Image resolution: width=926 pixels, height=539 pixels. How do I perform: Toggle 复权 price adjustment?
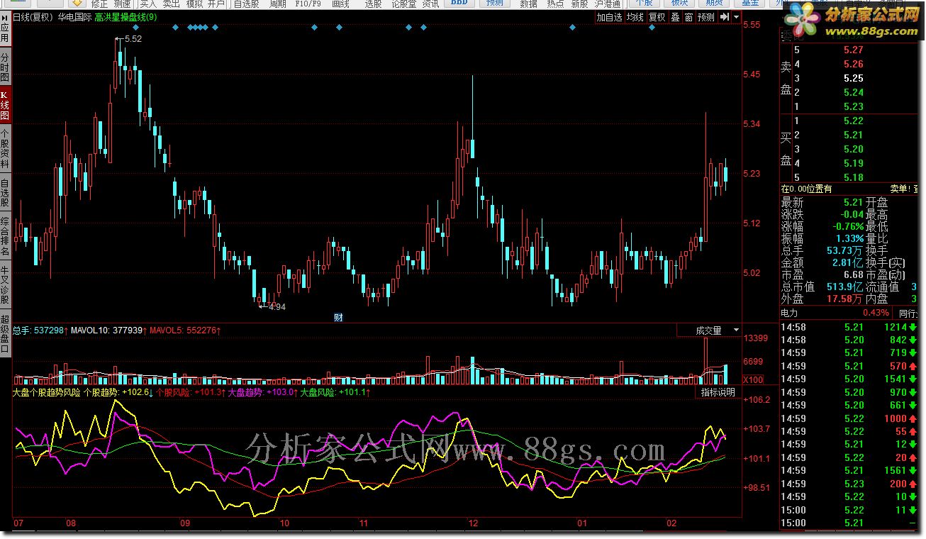click(657, 17)
